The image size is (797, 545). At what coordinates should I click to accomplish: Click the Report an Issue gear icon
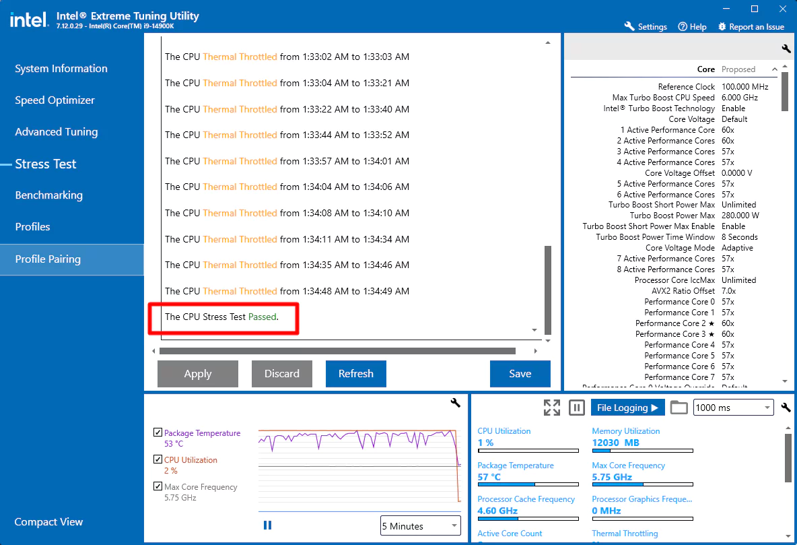click(x=722, y=26)
